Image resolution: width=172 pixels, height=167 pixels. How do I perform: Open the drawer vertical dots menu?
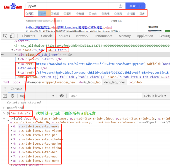pyautogui.click(x=5, y=89)
